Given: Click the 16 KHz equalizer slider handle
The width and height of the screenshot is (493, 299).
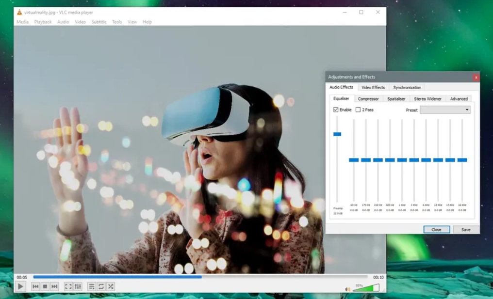Looking at the screenshot, I should pos(462,160).
